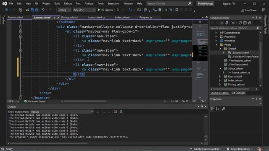
Task: Click the Save icon in the toolbar
Action: point(32,10)
